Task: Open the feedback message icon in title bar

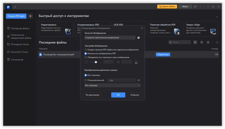Action: (195, 6)
